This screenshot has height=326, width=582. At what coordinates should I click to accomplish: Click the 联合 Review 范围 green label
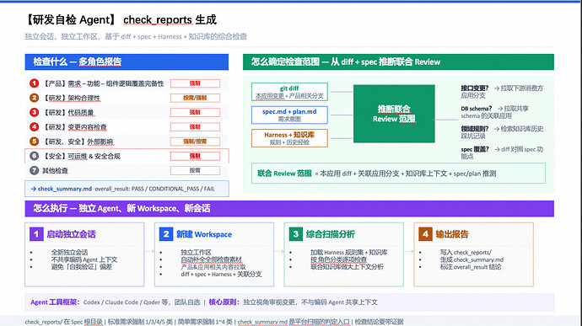[284, 174]
